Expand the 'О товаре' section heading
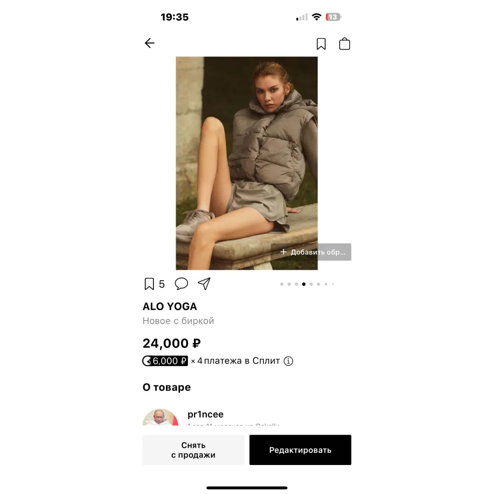The image size is (494, 494). 166,387
